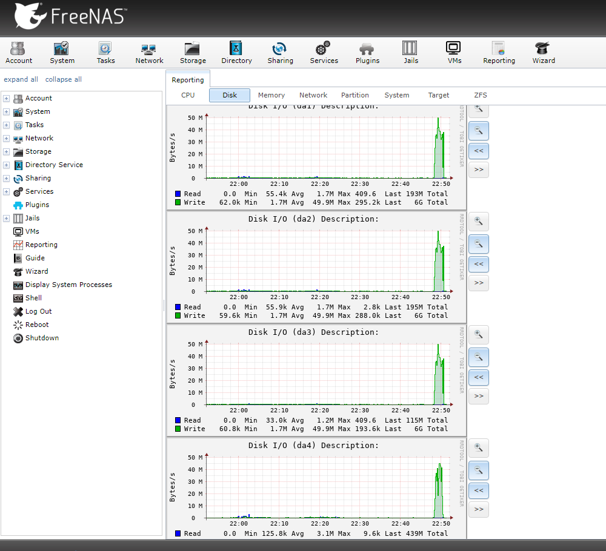Zoom in on the da2 disk graph
Viewport: 606px width, 551px height.
pyautogui.click(x=479, y=222)
